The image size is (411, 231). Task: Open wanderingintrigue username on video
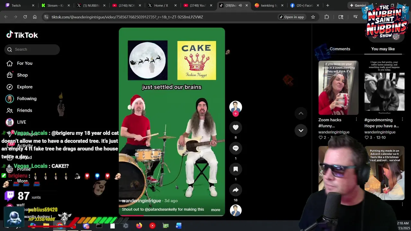tap(141, 201)
